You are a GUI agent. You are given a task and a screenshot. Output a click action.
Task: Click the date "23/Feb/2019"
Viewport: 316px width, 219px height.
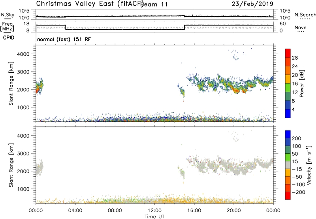[252, 4]
